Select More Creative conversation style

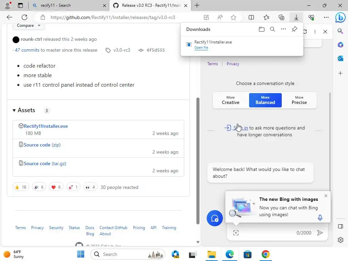230,100
